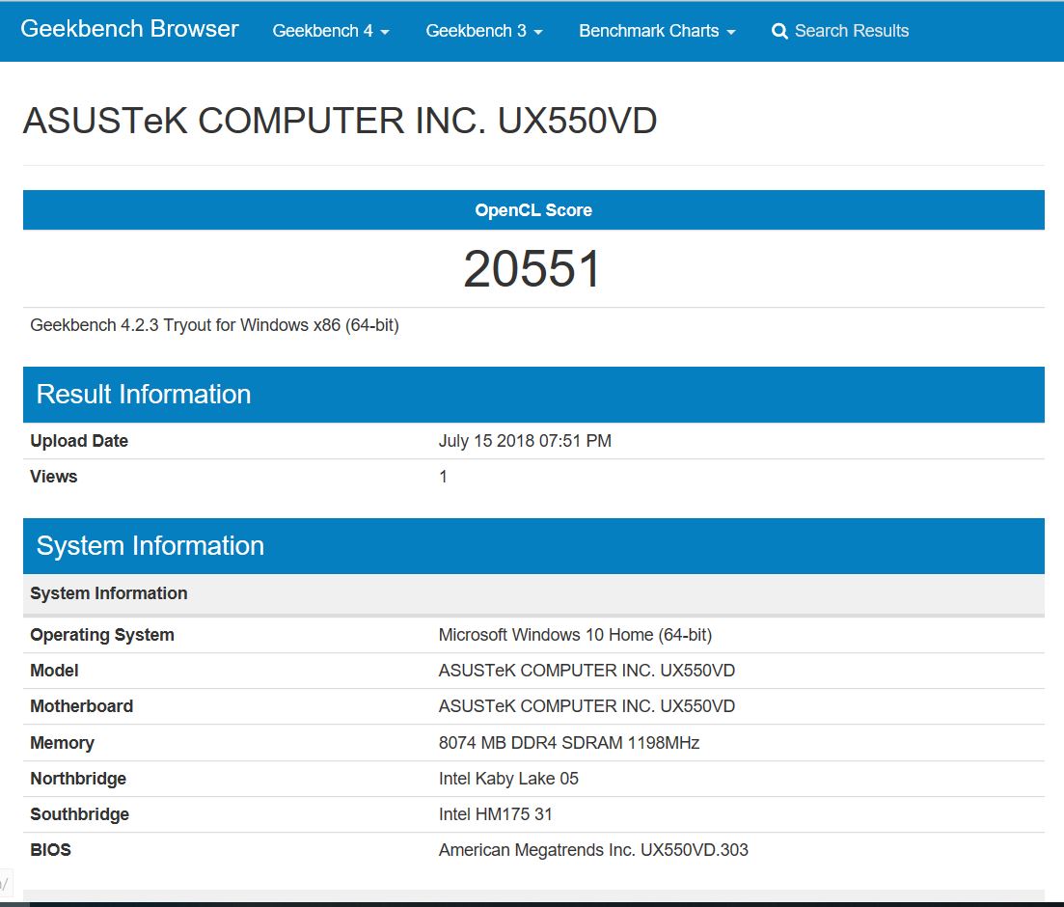This screenshot has width=1064, height=907.
Task: Click the Result Information section header
Action: 533,395
